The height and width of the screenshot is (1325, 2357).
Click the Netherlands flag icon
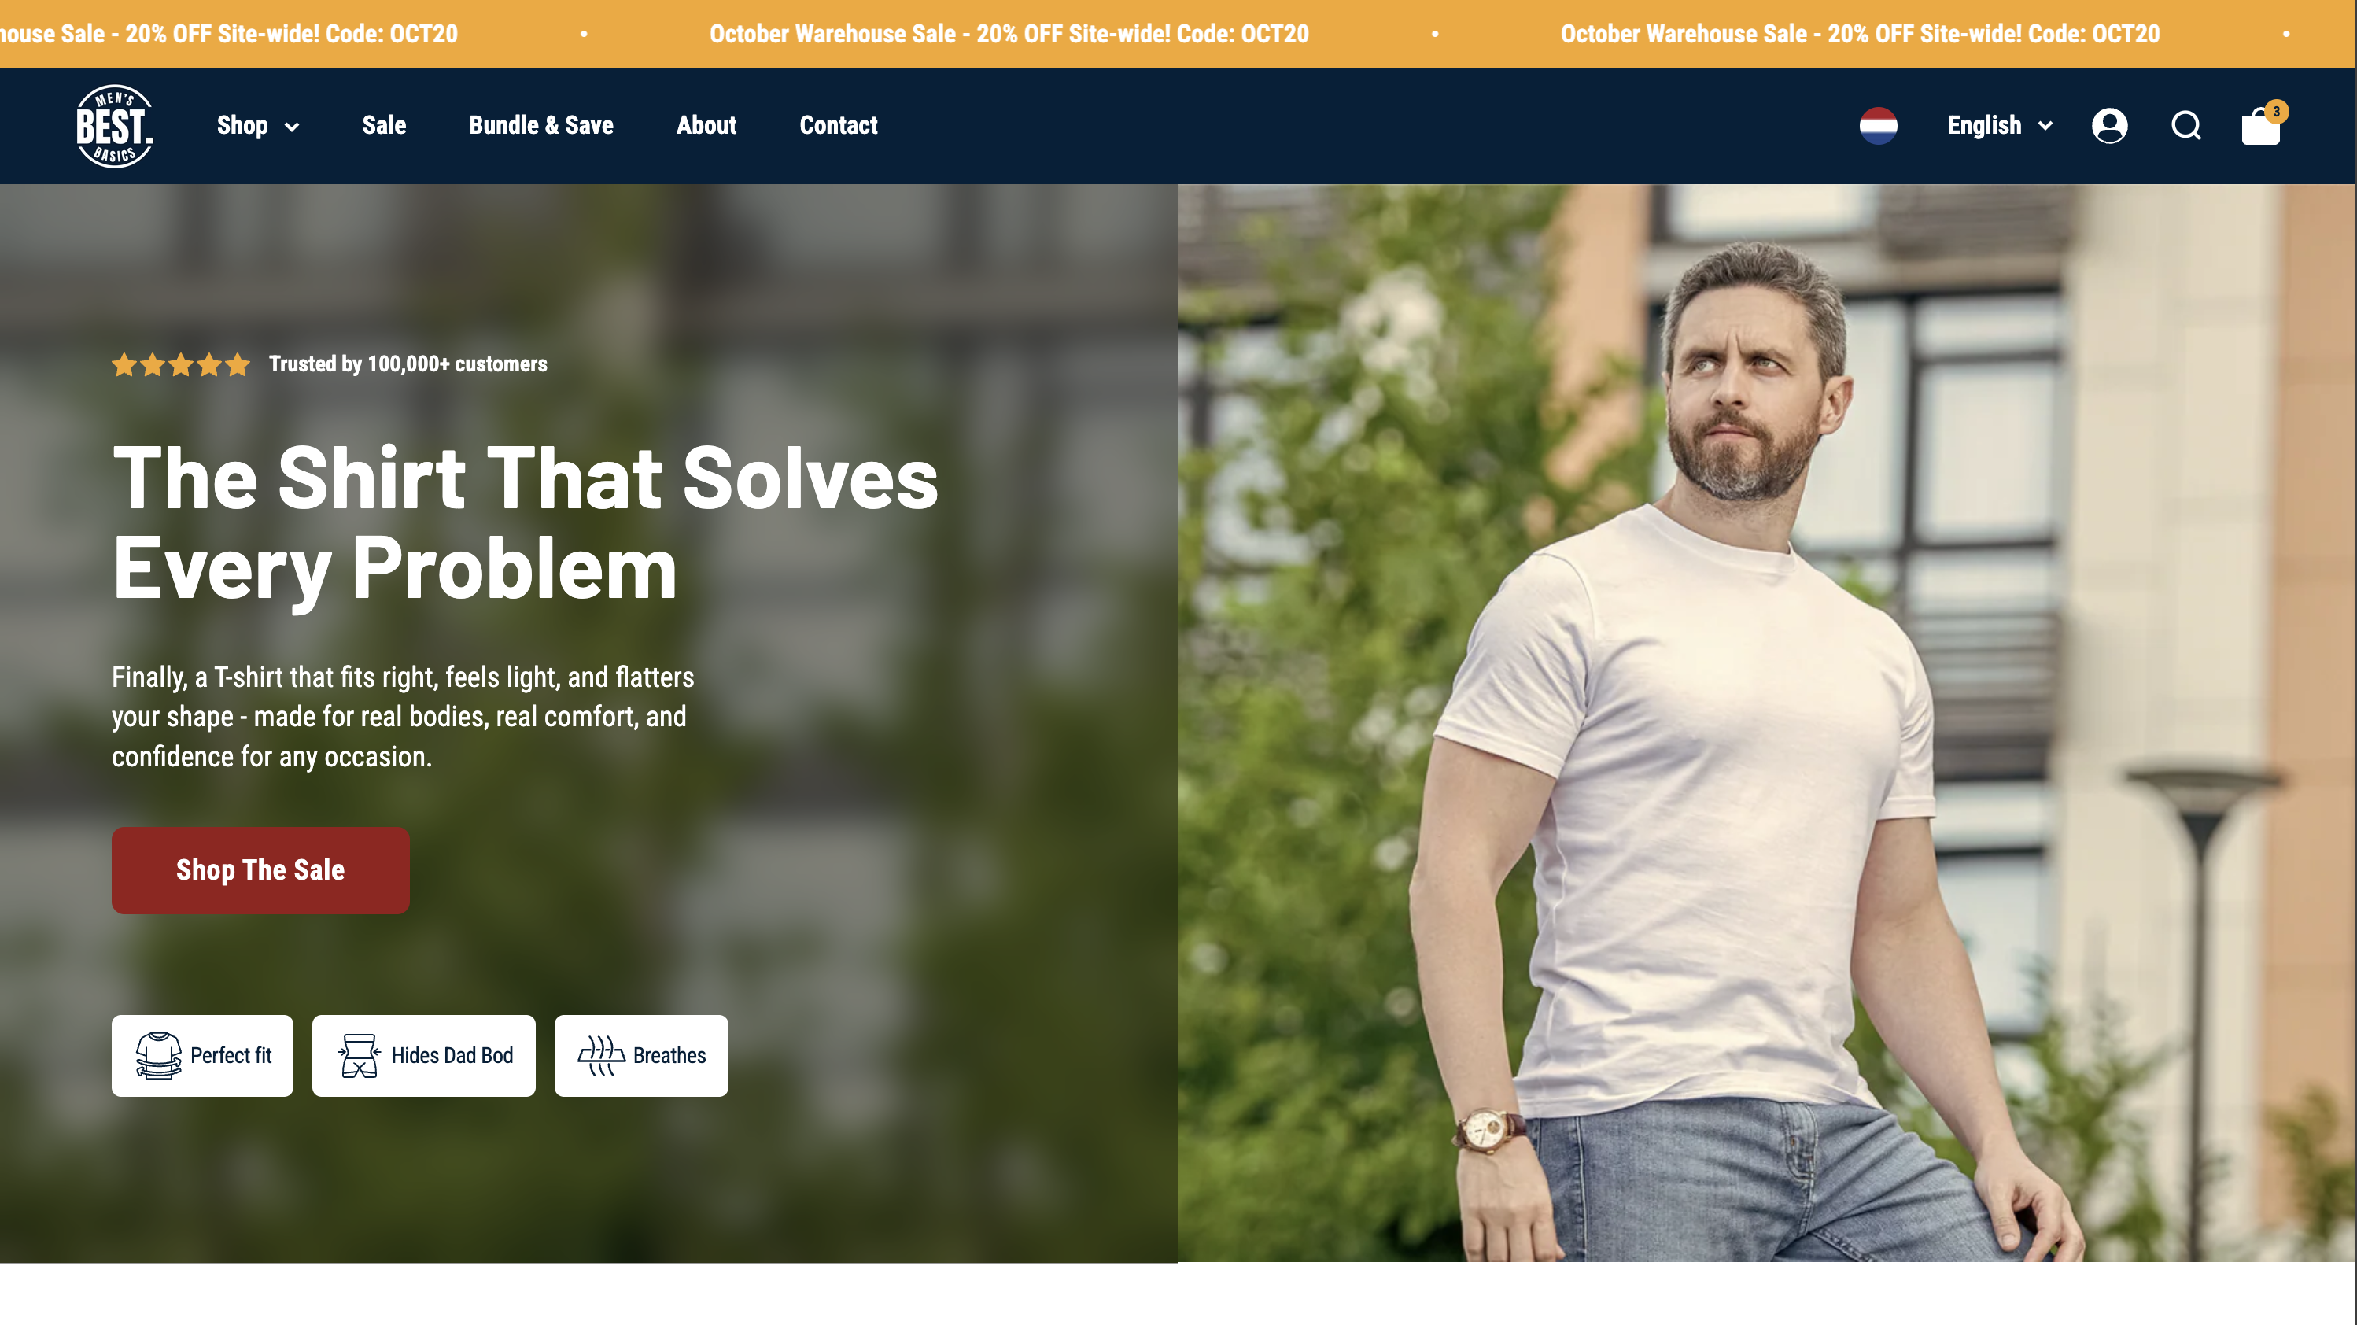[1878, 125]
